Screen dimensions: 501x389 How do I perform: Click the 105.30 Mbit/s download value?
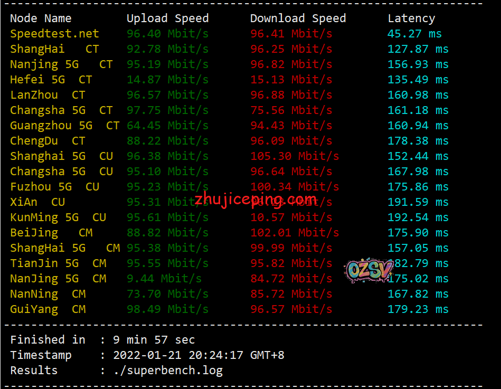tap(295, 156)
